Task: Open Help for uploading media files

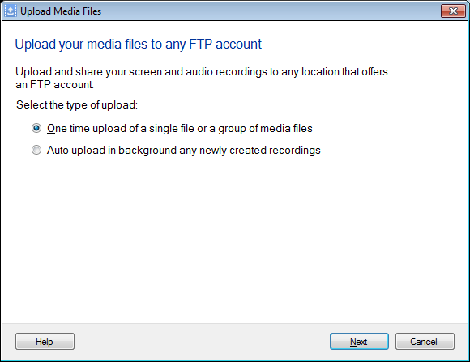Action: pyautogui.click(x=45, y=341)
